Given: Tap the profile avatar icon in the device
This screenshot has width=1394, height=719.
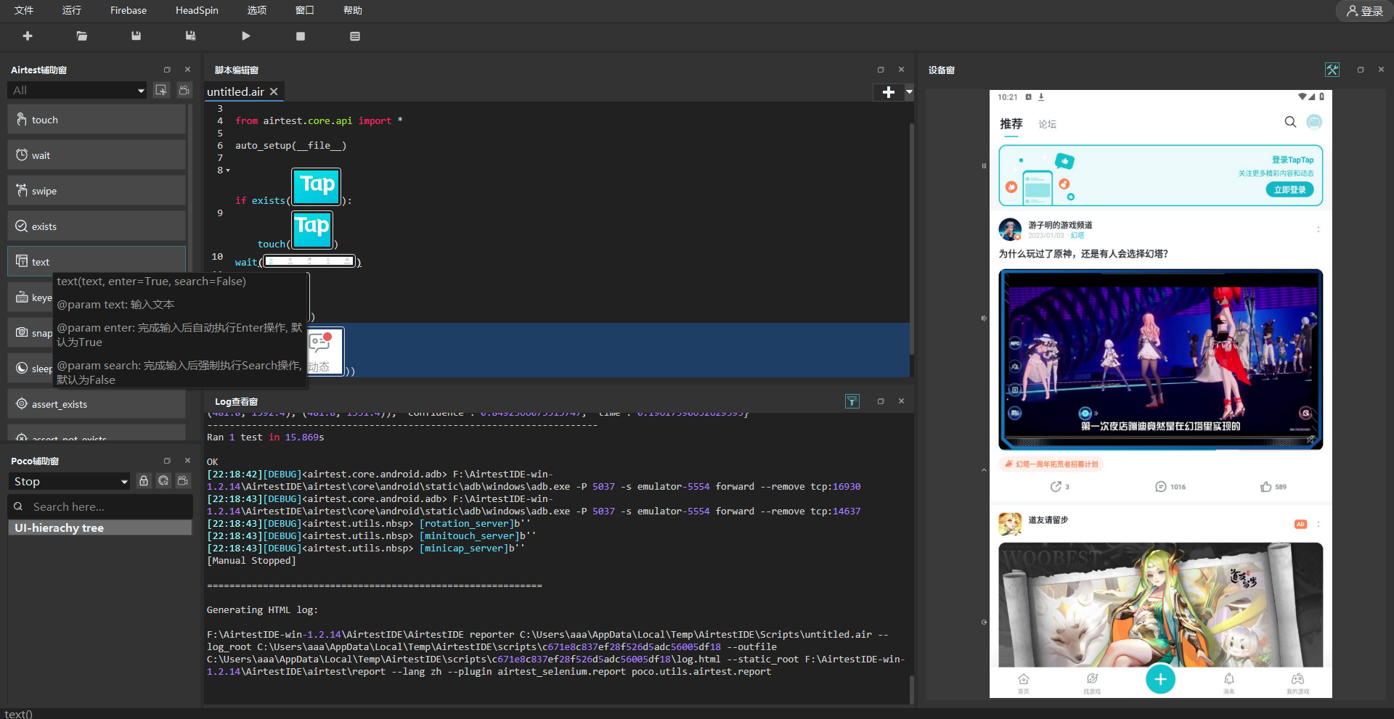Looking at the screenshot, I should click(1314, 122).
